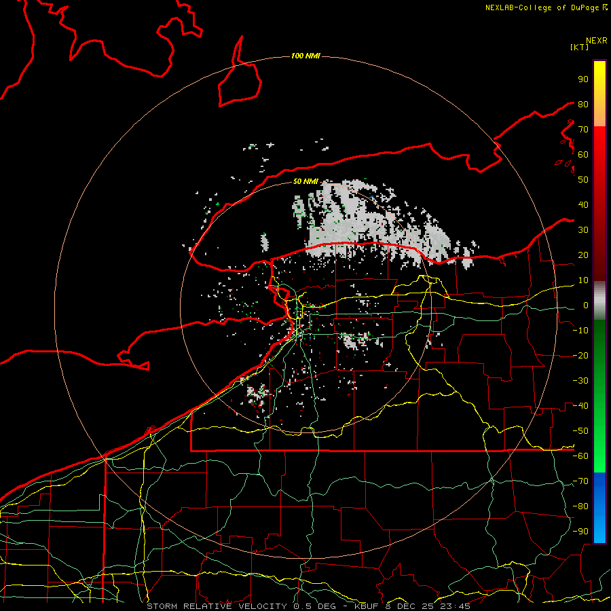Click the NEXLAB-College of DuPage credit text
Viewport: 611px width, 611px height.
[x=547, y=7]
